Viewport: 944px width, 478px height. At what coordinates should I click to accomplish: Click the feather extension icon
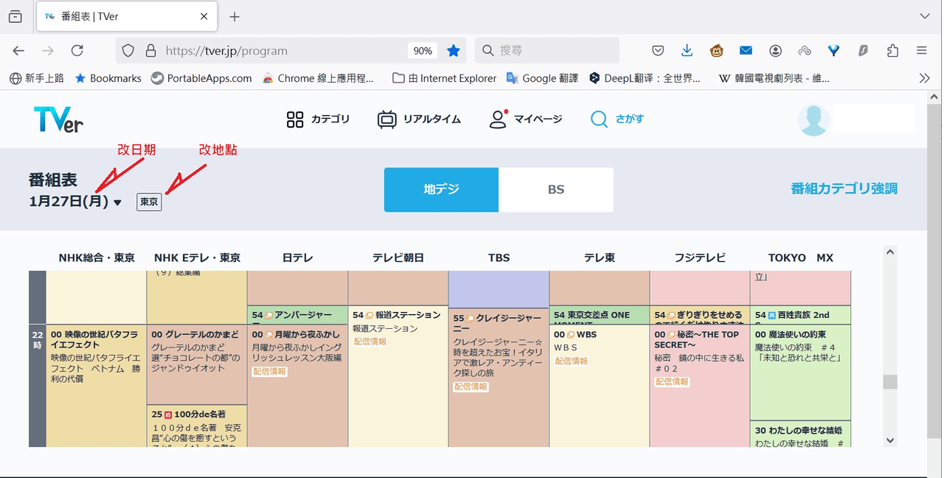863,51
